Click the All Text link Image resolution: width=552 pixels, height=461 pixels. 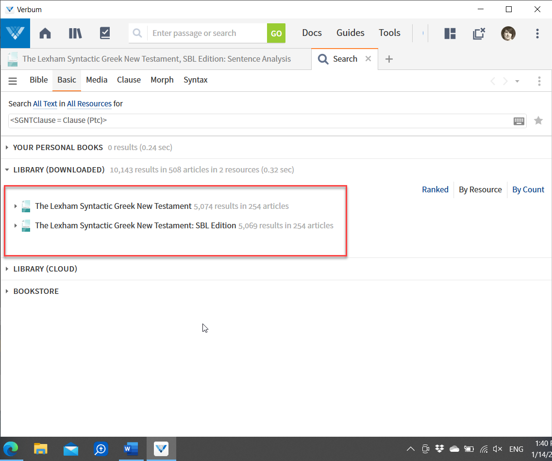click(45, 103)
